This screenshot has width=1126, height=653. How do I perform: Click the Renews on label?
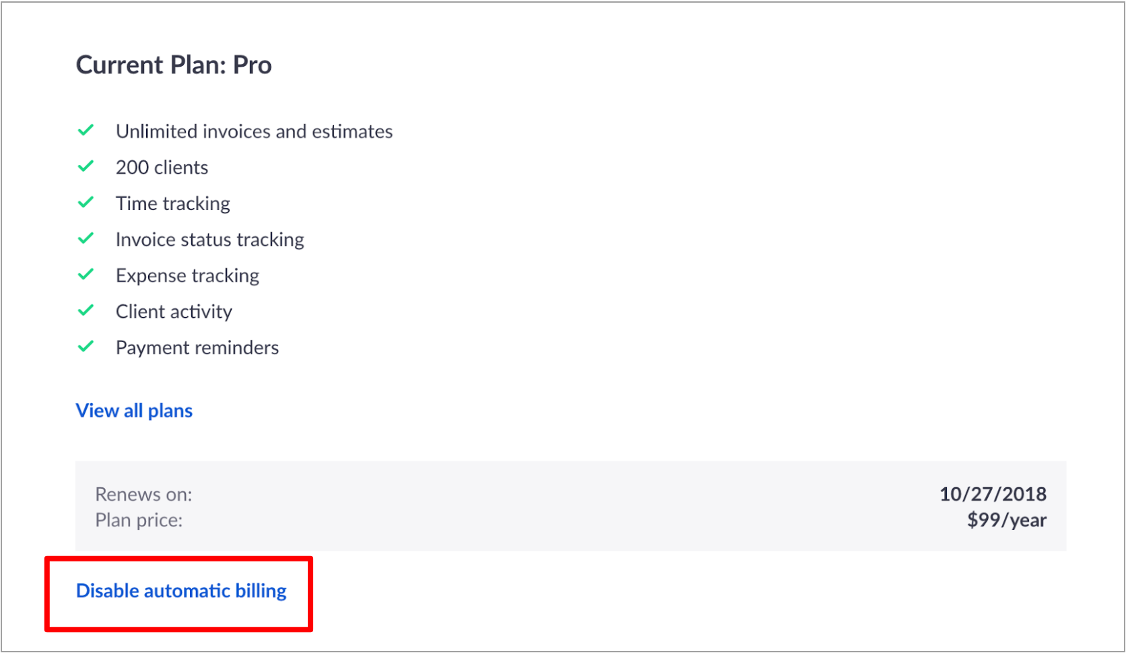click(143, 494)
